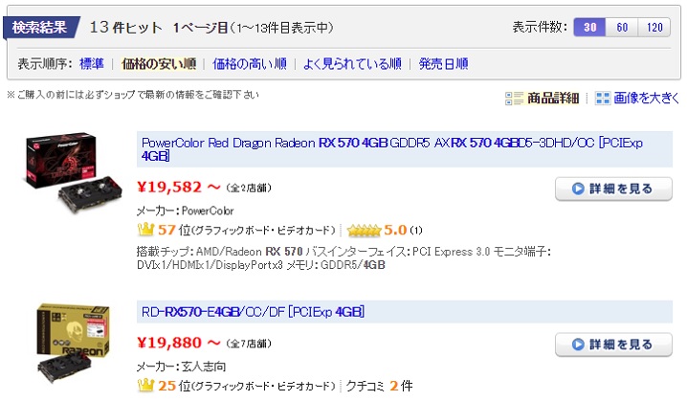
Task: Click the crown ranking icon beside 57位
Action: pyautogui.click(x=146, y=230)
